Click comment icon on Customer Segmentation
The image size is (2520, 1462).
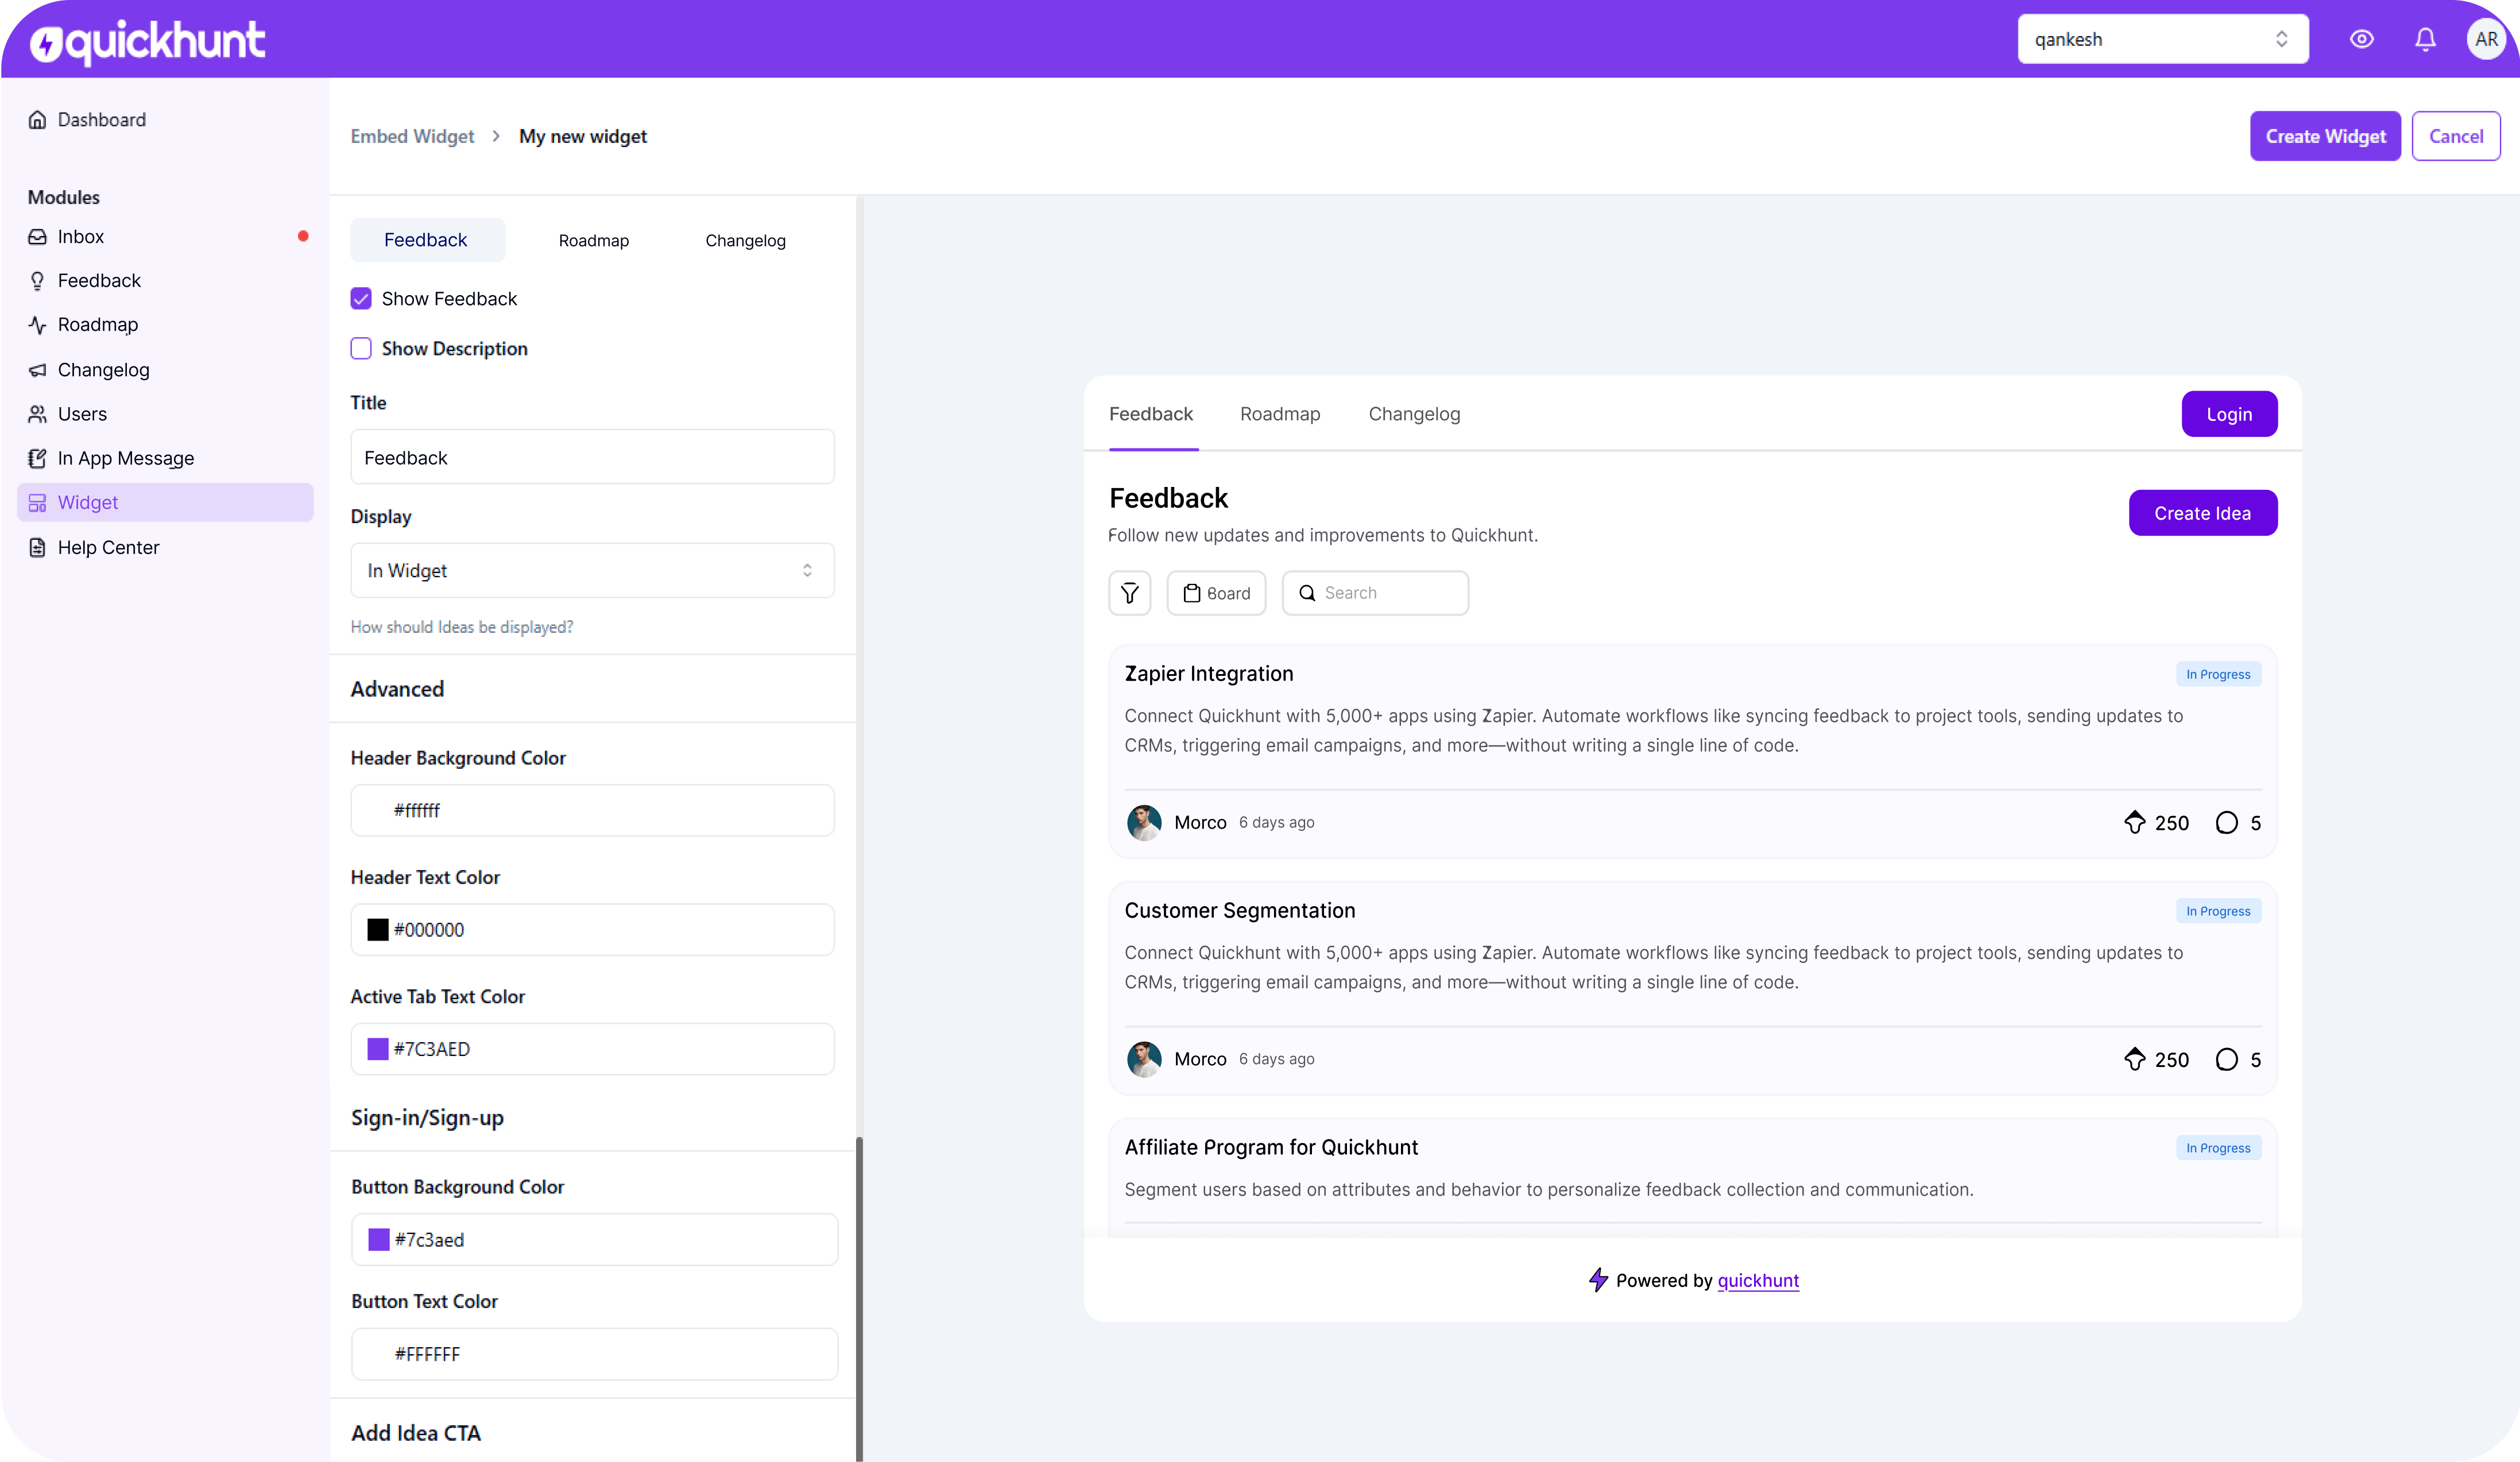click(2227, 1059)
